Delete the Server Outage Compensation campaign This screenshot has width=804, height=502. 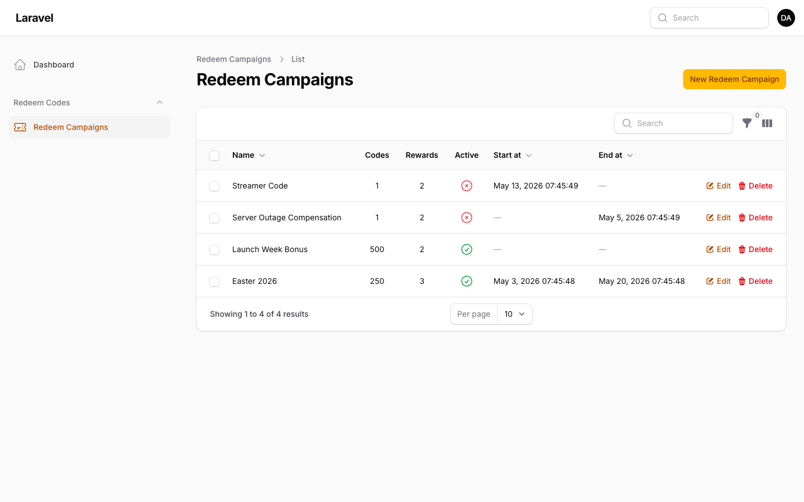click(755, 218)
